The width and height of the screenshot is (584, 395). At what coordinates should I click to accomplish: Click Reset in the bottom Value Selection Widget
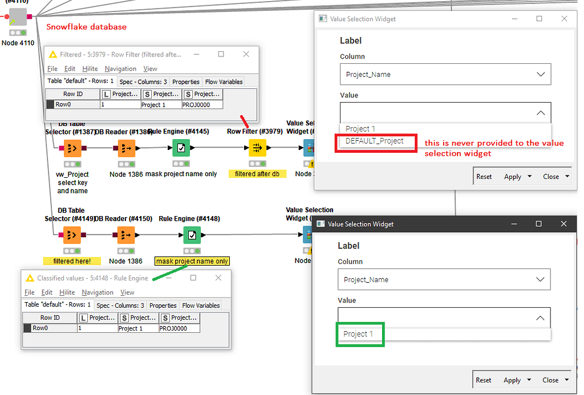click(484, 379)
